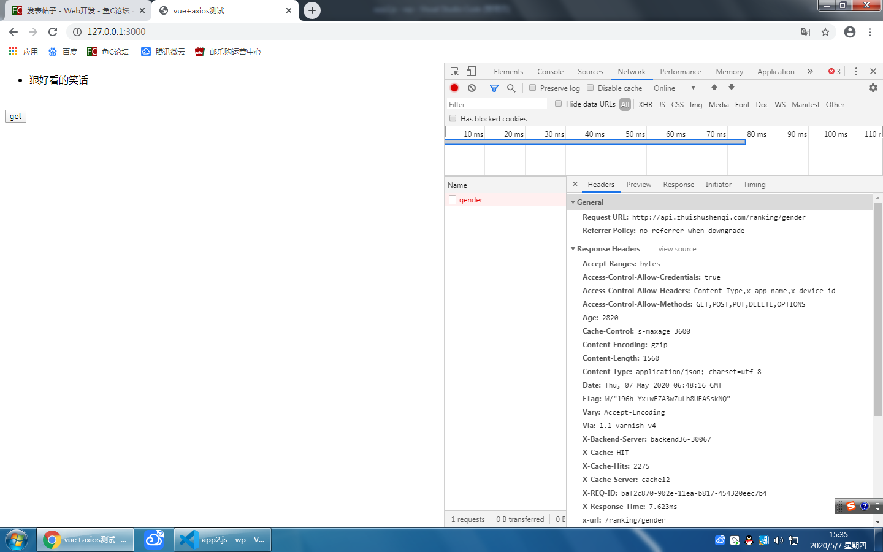Open the 百度 bookmark
The image size is (883, 552).
[x=63, y=52]
